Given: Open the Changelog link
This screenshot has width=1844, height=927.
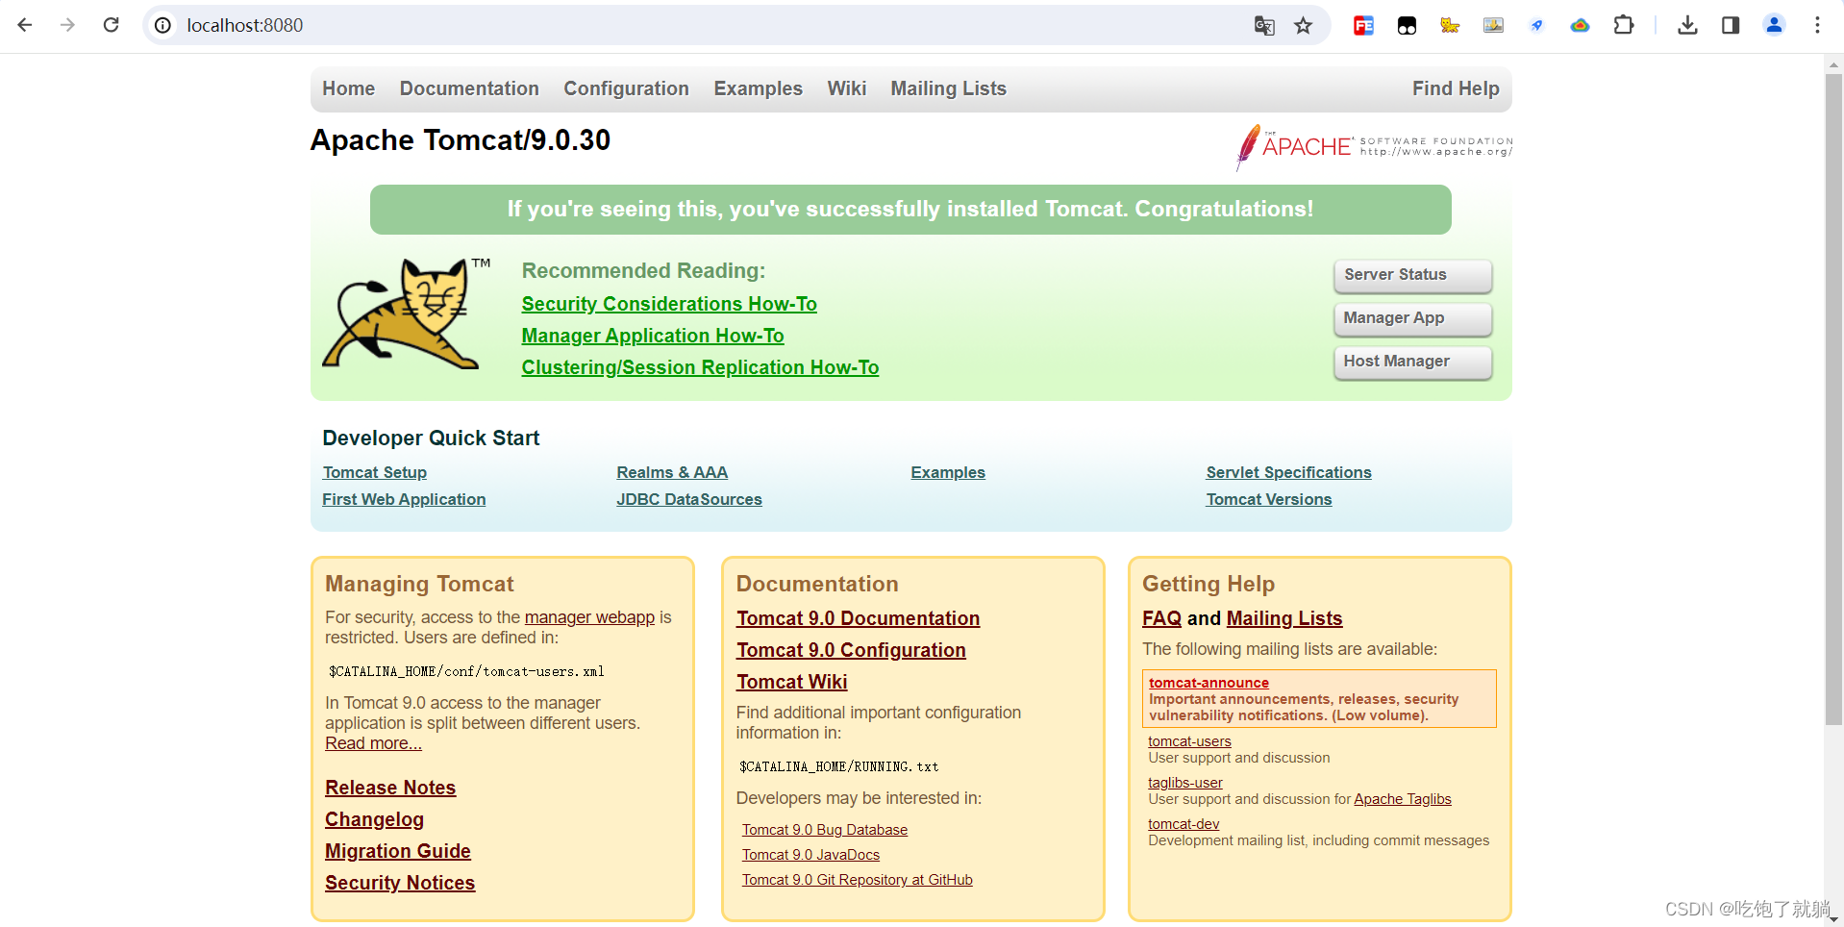Looking at the screenshot, I should coord(374,819).
